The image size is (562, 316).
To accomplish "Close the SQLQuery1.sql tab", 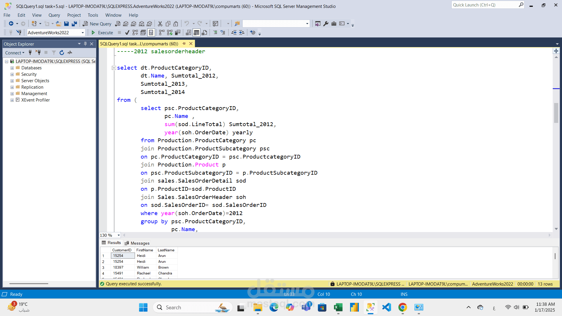I will [x=191, y=44].
